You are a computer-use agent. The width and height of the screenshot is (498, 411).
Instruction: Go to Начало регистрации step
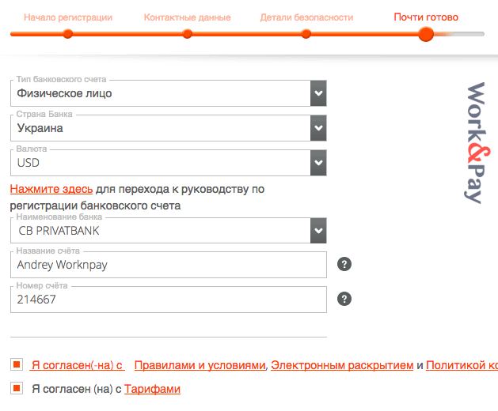click(68, 17)
